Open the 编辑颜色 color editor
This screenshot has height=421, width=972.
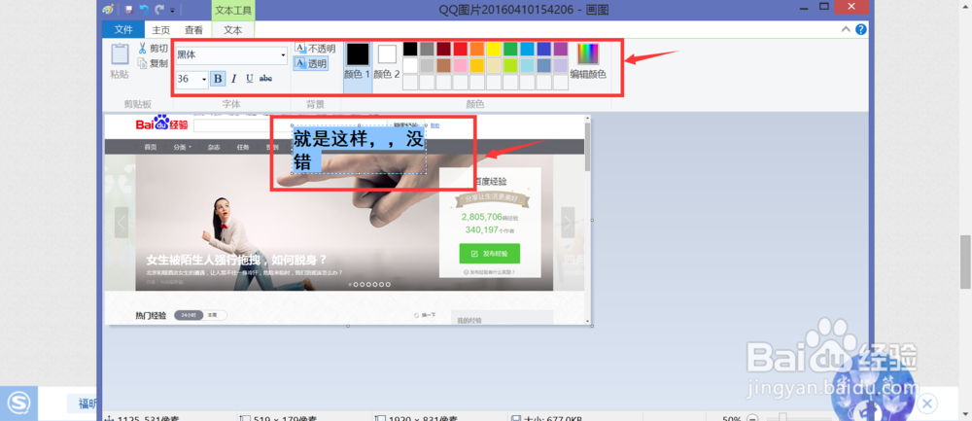pyautogui.click(x=588, y=62)
